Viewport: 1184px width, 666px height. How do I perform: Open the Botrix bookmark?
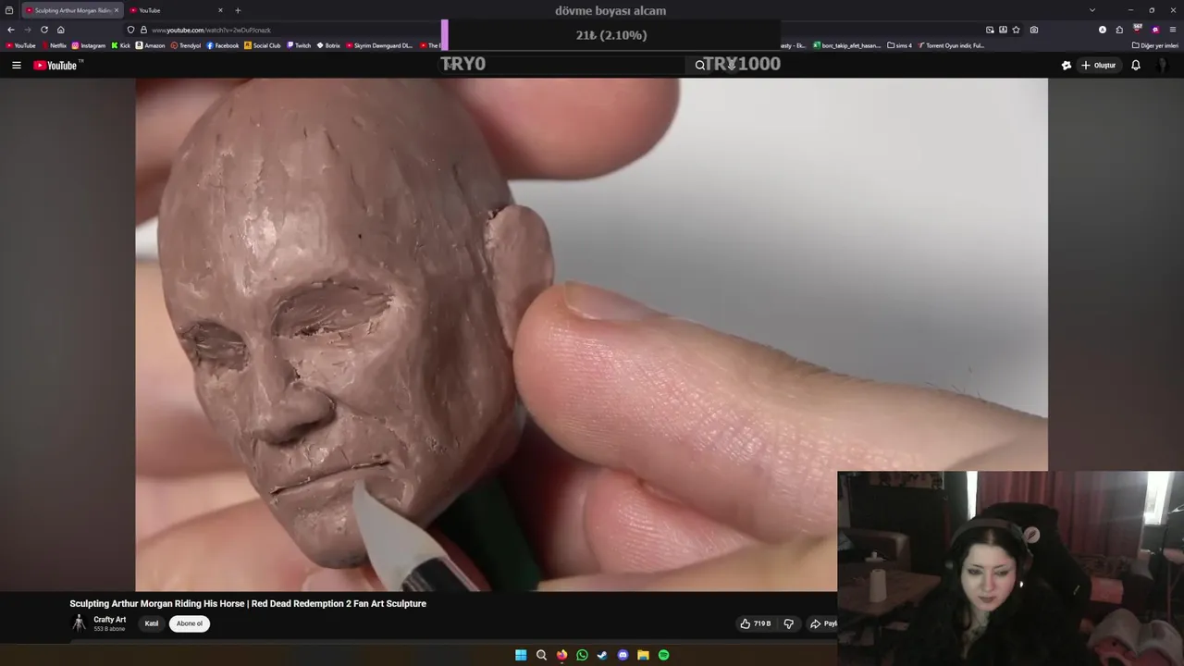pyautogui.click(x=329, y=45)
